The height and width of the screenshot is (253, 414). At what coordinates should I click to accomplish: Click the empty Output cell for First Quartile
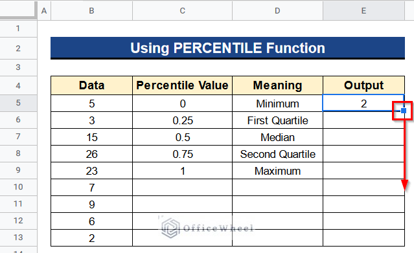coord(363,120)
